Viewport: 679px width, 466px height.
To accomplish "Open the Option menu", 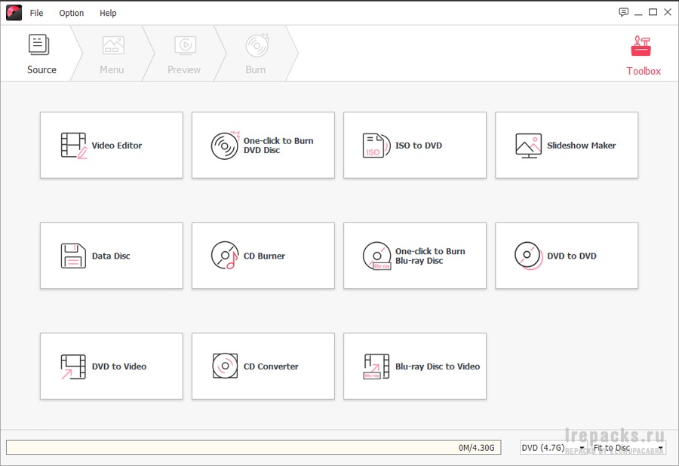I will pyautogui.click(x=72, y=13).
